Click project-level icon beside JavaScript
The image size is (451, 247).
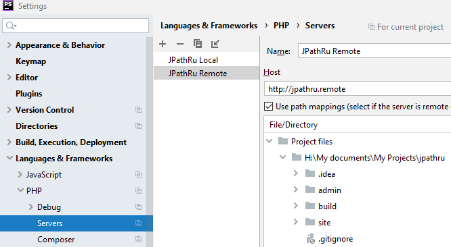138,175
